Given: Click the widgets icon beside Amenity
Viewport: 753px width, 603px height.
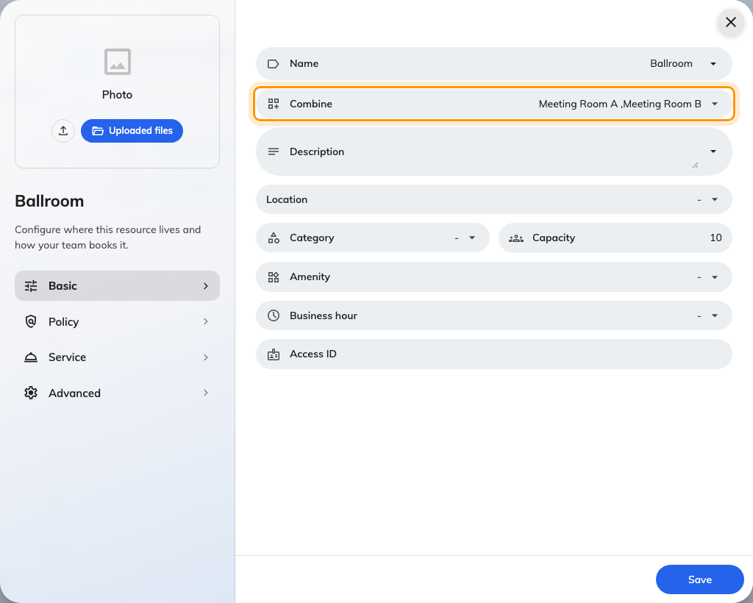Looking at the screenshot, I should tap(274, 277).
